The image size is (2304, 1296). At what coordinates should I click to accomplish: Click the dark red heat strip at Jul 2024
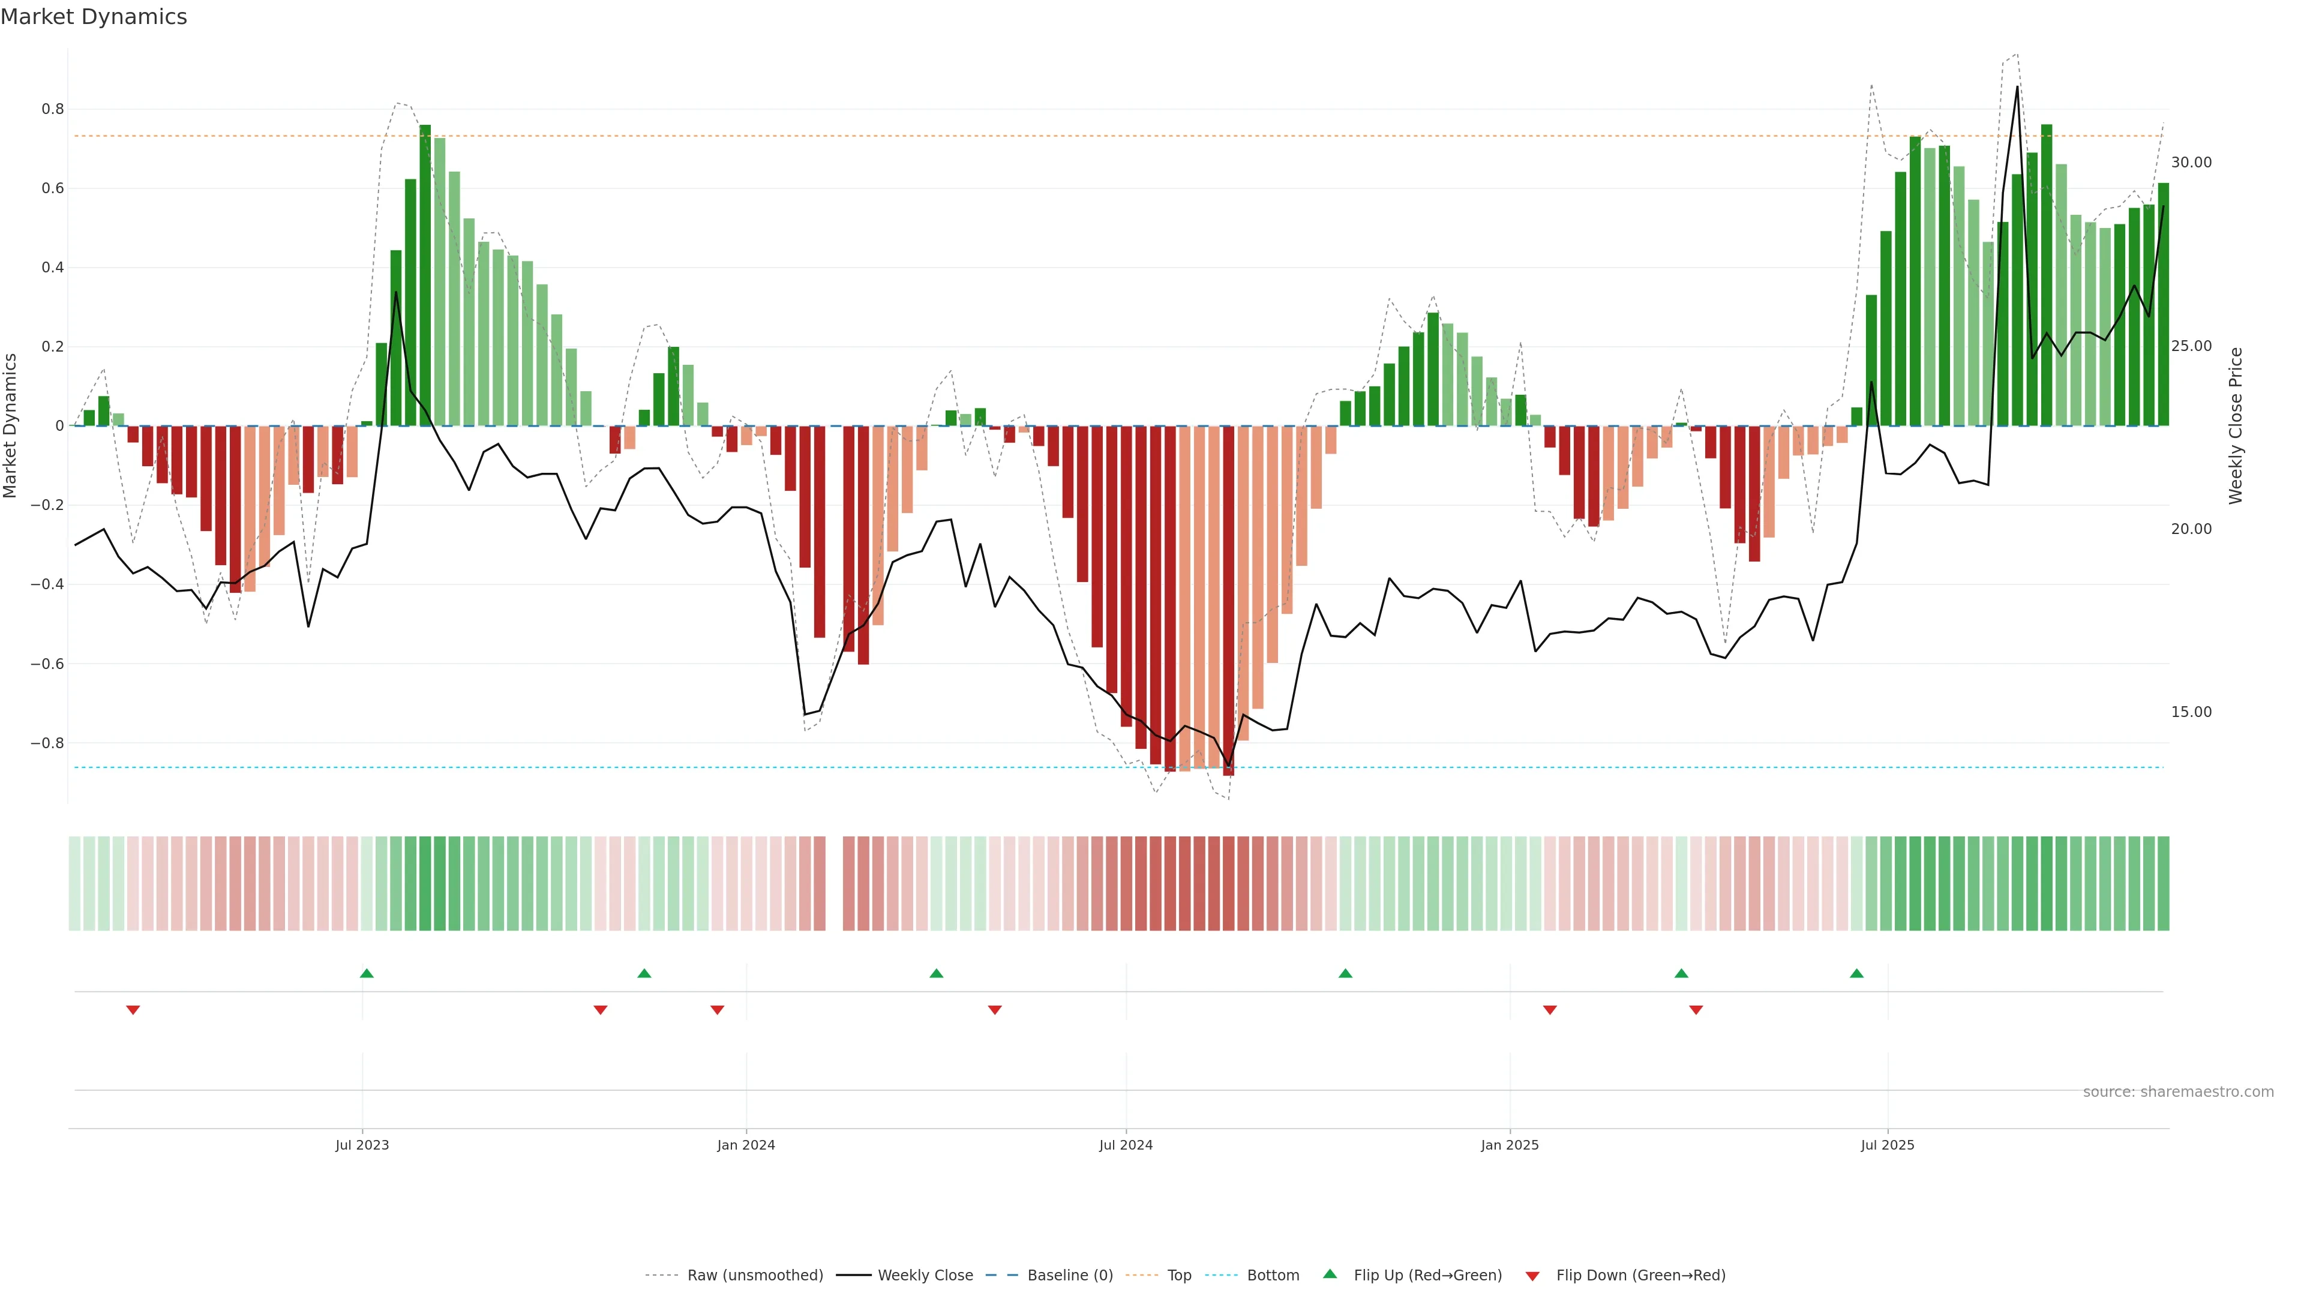coord(1126,884)
